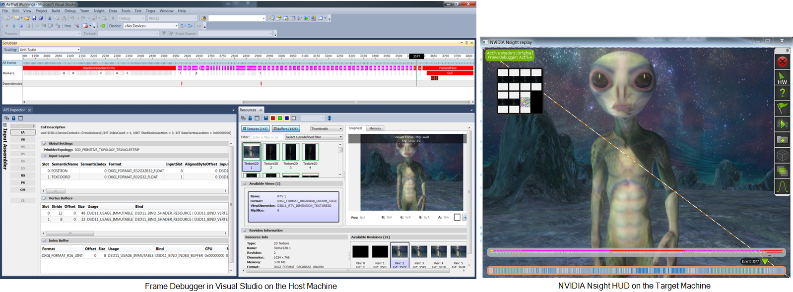Click the green curve graph icon in HUD

point(783,186)
